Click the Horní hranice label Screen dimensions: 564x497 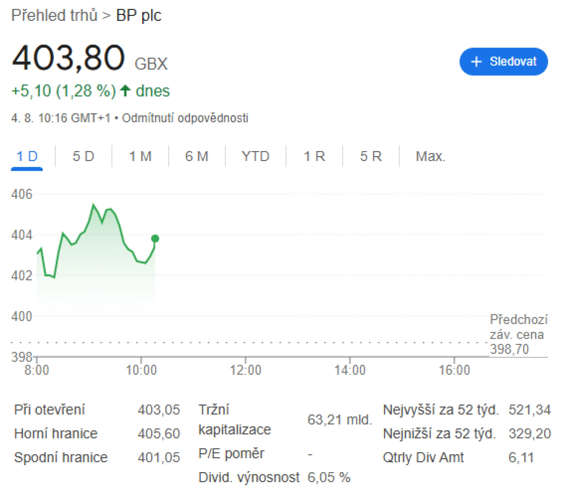[x=56, y=433]
